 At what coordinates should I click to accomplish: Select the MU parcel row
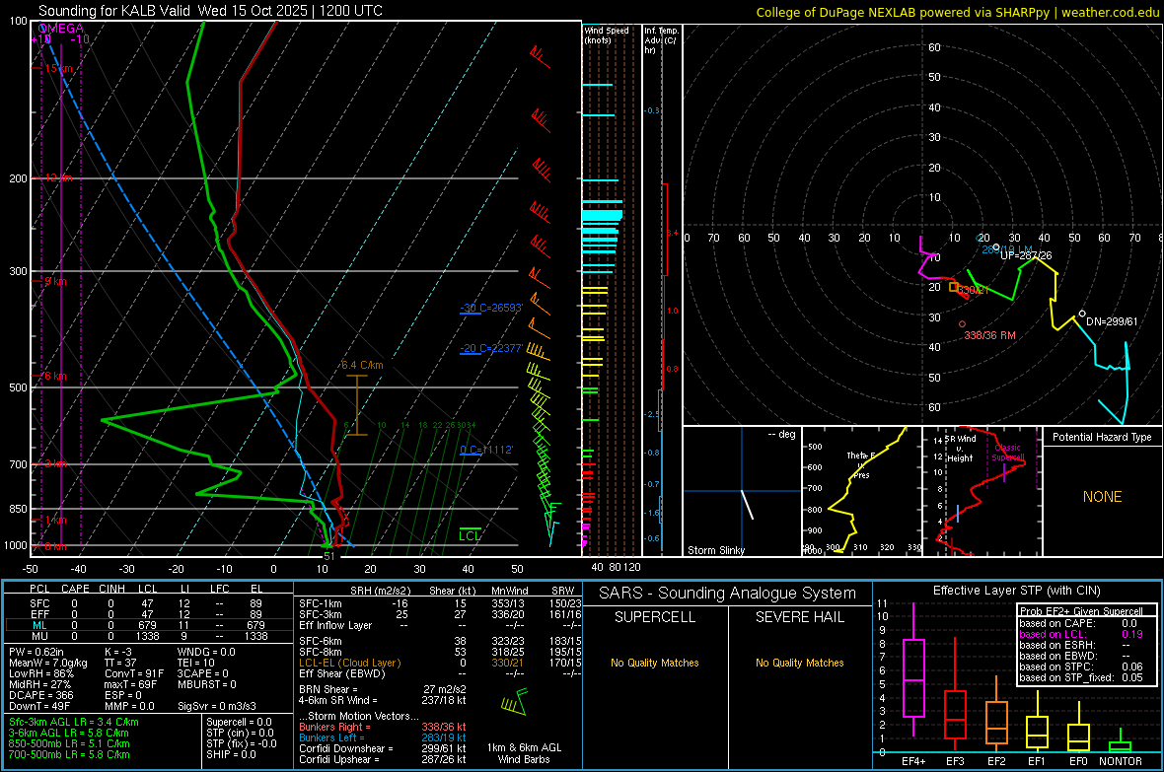[x=148, y=636]
